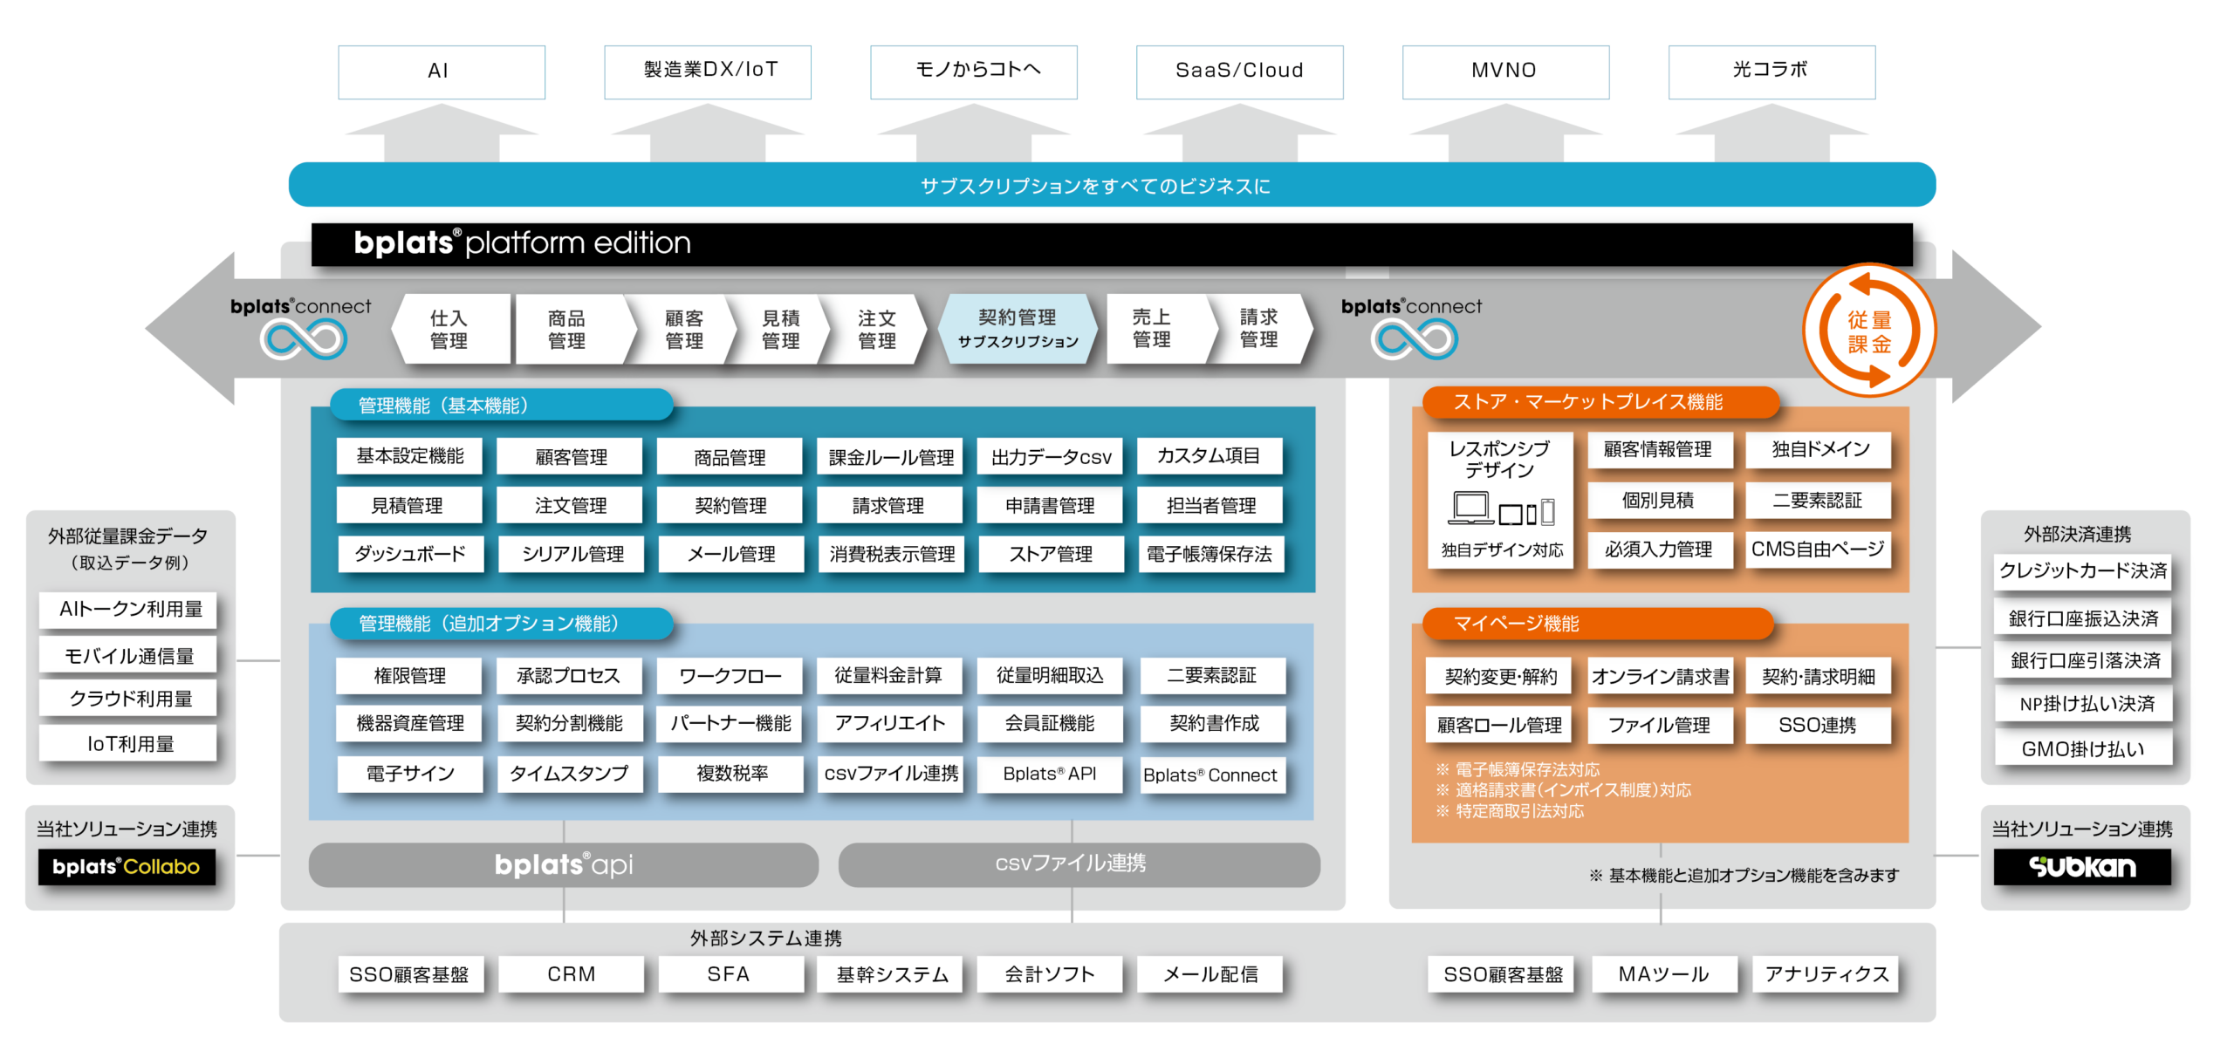Click 出力データcsv

pos(1051,456)
